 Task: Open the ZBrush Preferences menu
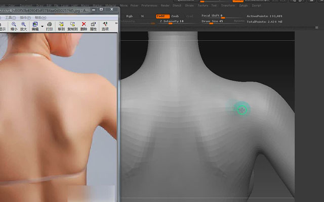pyautogui.click(x=149, y=6)
